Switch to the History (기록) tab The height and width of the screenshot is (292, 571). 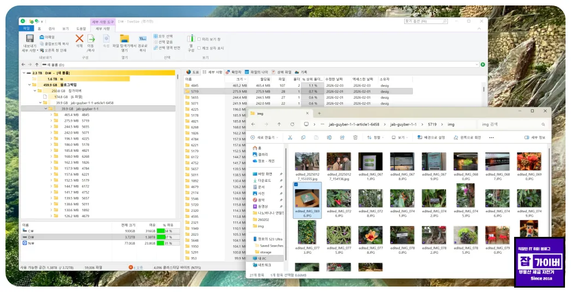pos(301,72)
